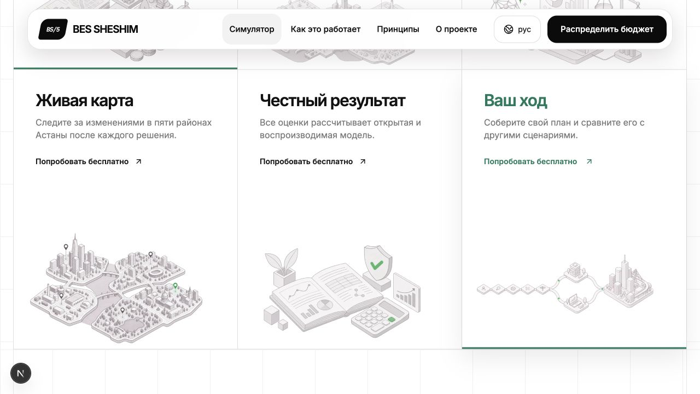The height and width of the screenshot is (394, 700).
Task: Click the Честный результат heading
Action: click(332, 101)
